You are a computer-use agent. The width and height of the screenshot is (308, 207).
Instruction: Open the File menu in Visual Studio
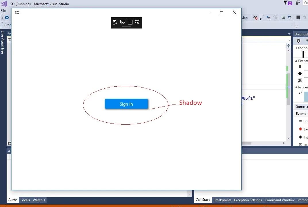coord(3,11)
